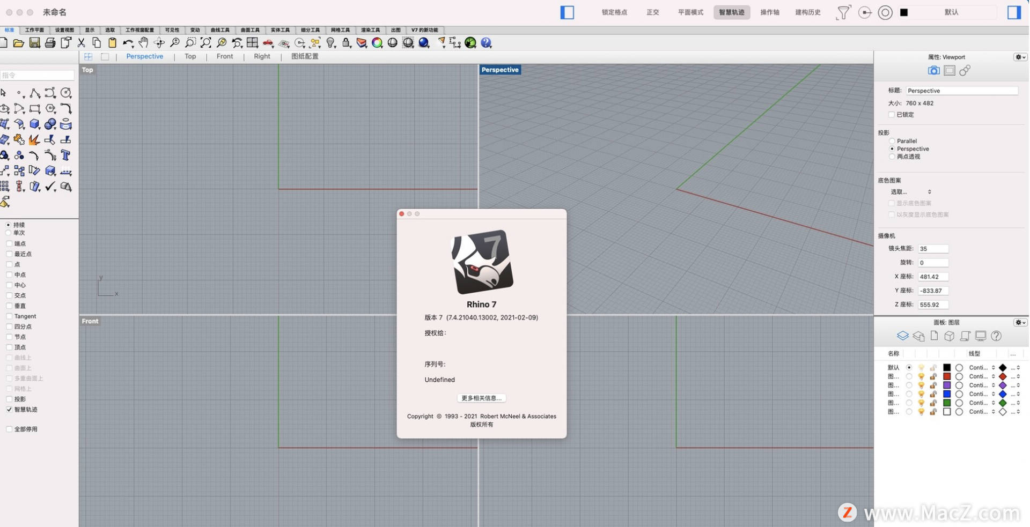Open linetype dropdown for 默认 layer
The image size is (1030, 527).
coord(982,368)
